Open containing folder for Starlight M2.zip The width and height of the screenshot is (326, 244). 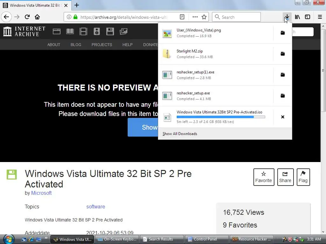(x=283, y=54)
